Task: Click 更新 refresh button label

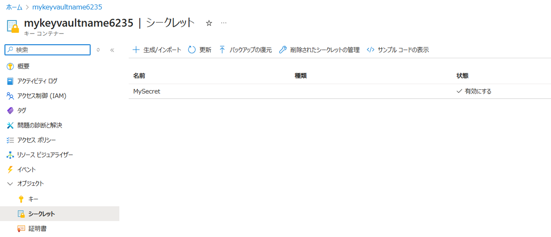Action: (205, 50)
